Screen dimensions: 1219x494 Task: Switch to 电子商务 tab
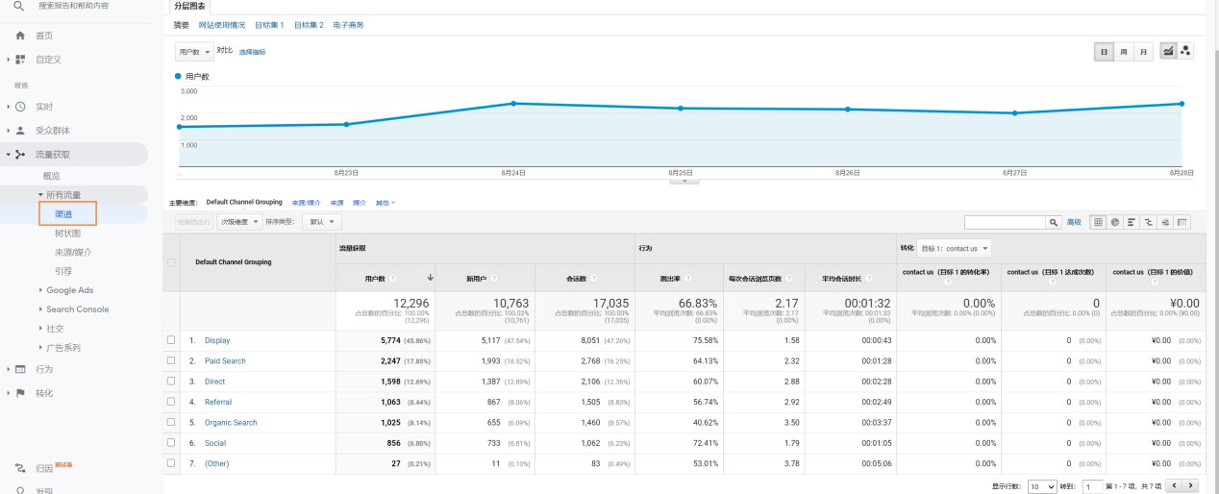click(x=348, y=25)
